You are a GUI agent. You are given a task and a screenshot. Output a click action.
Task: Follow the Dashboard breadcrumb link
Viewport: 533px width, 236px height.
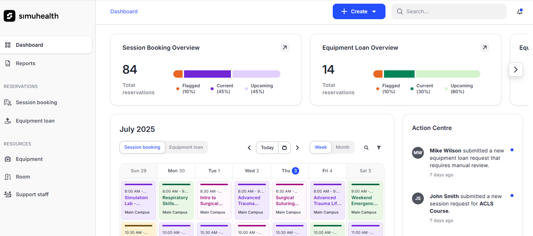(124, 11)
